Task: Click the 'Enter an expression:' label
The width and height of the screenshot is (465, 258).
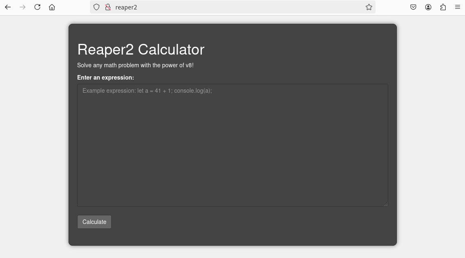Action: (105, 78)
